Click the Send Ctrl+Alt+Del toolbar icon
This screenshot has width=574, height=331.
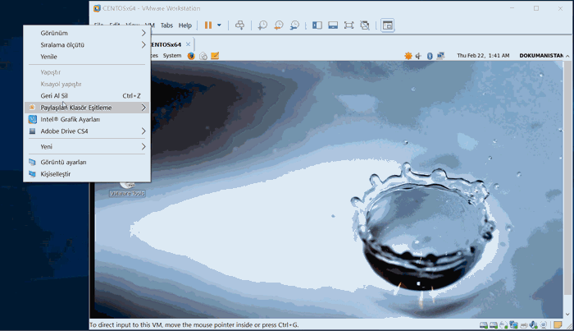pos(239,25)
